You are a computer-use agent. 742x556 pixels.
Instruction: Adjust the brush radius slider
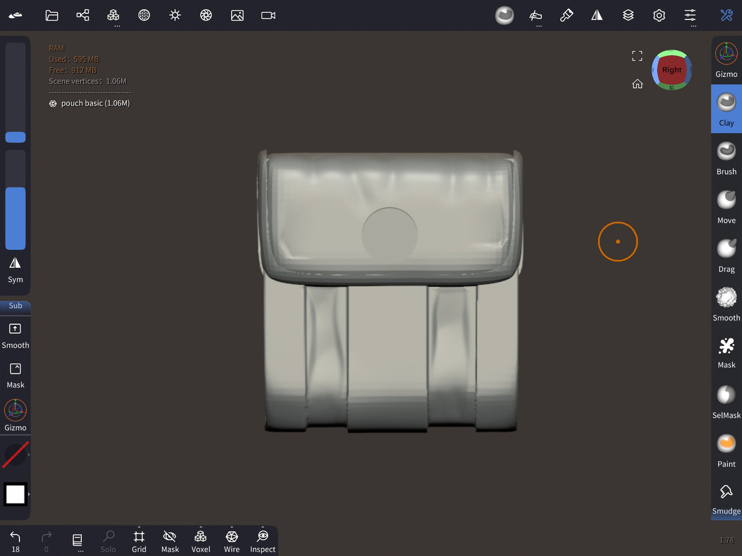[15, 92]
